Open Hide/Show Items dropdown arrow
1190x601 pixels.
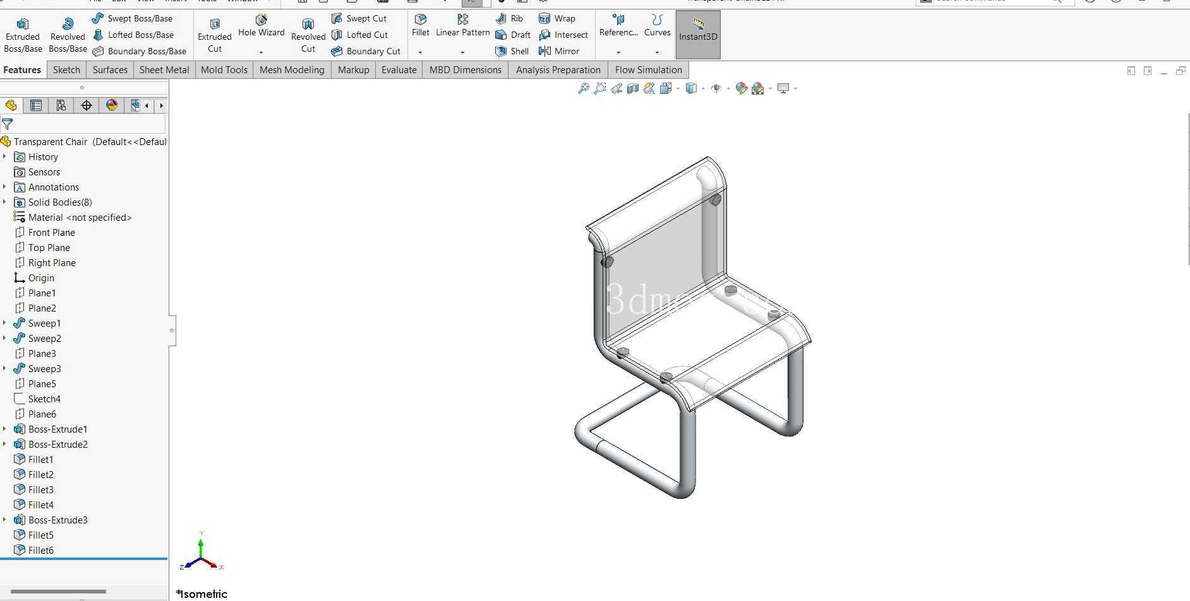pos(728,88)
